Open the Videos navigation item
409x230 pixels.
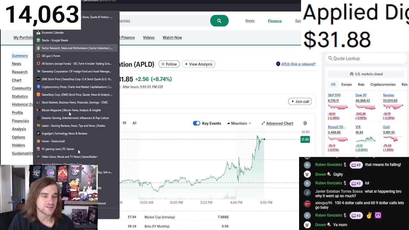pos(149,38)
